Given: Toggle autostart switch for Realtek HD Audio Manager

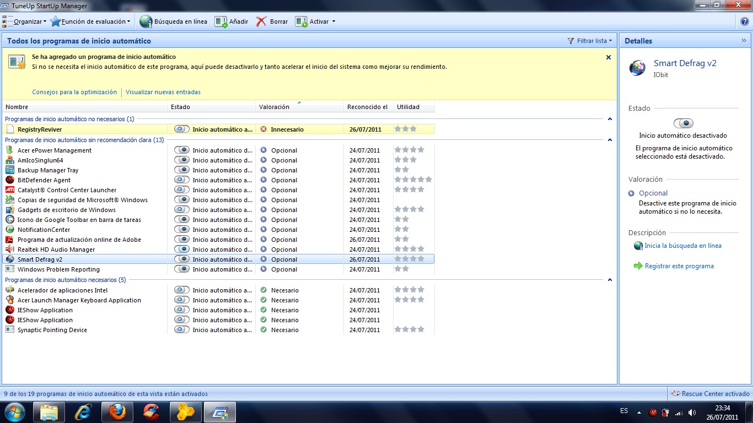Looking at the screenshot, I should tap(182, 249).
